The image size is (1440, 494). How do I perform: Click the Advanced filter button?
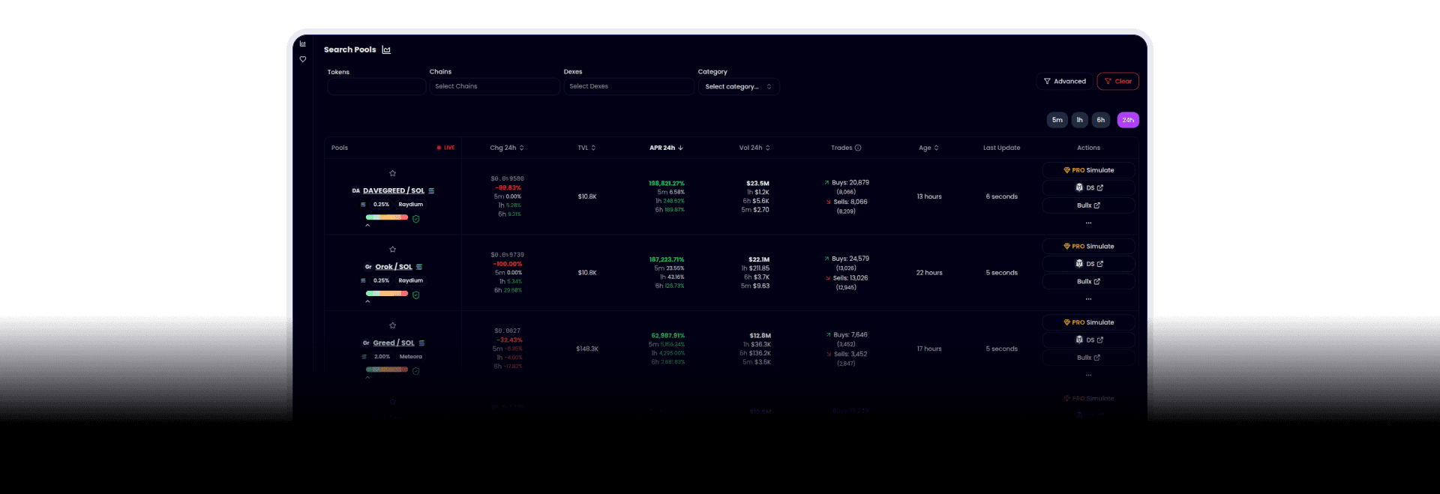click(x=1064, y=82)
